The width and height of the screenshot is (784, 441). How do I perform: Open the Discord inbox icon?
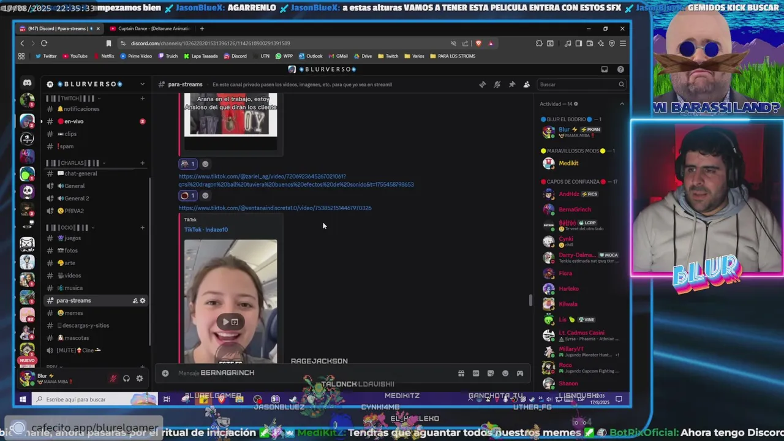(604, 69)
